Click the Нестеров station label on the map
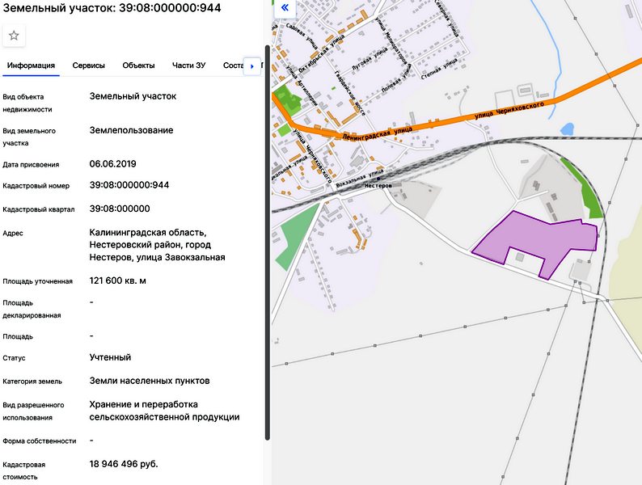Screen dimensions: 642x485 click(x=378, y=185)
